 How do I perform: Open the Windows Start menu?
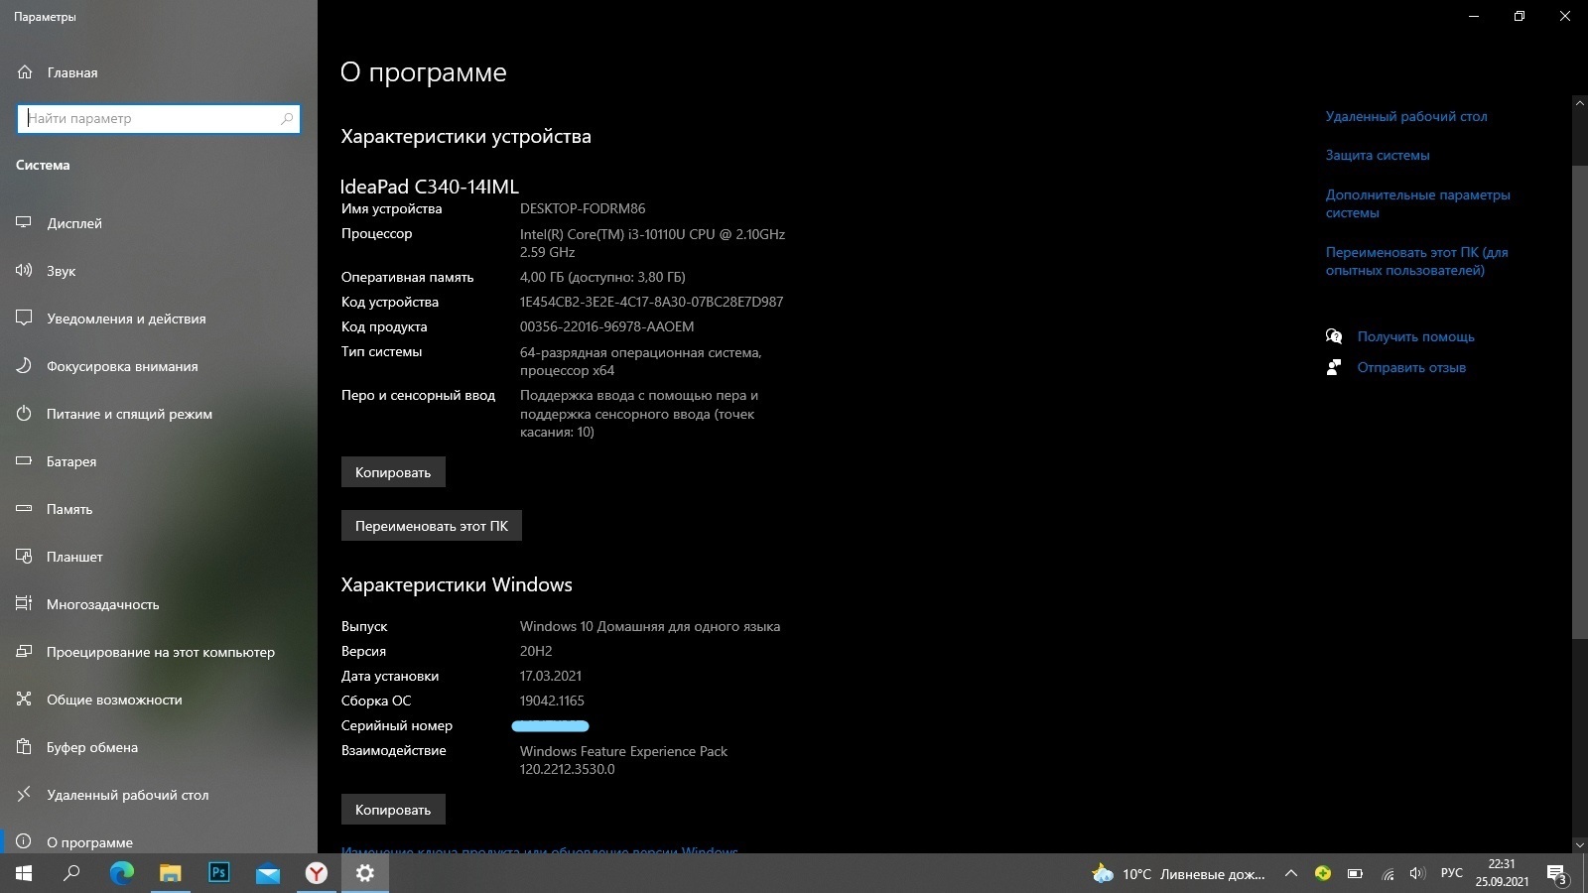(x=24, y=873)
